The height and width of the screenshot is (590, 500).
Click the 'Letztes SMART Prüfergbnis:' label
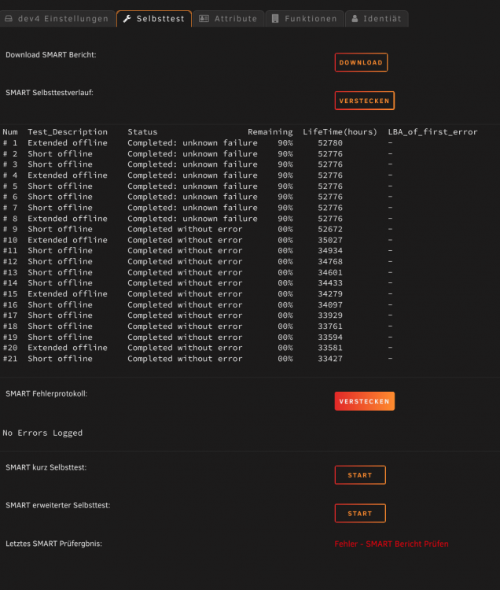point(53,544)
